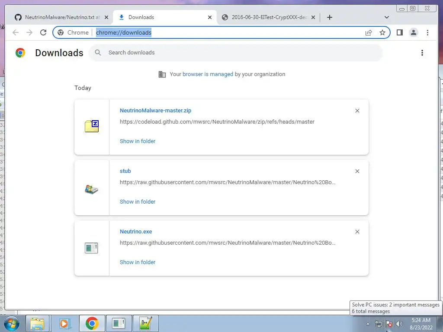Viewport: 443px width, 332px height.
Task: Click the Chrome logo beside Downloads heading
Action: point(20,53)
